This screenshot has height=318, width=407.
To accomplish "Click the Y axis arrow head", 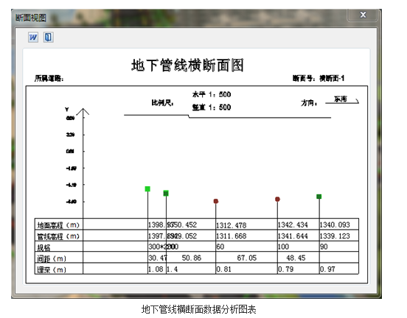I will (x=83, y=112).
